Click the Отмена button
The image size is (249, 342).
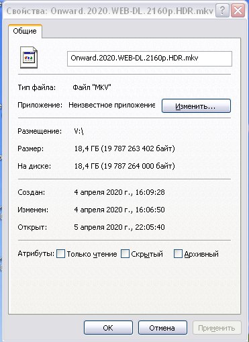pyautogui.click(x=162, y=328)
